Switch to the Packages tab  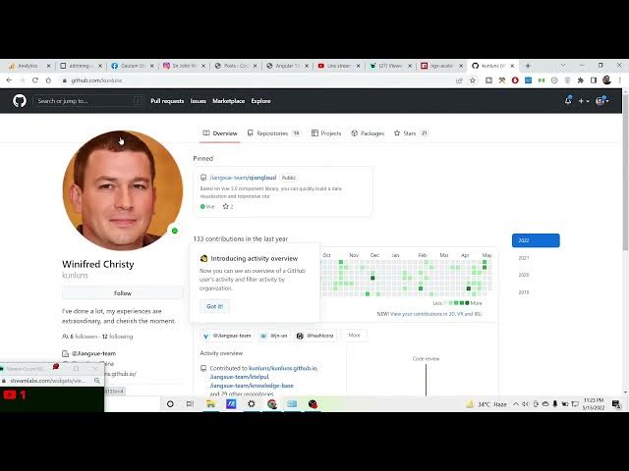[x=368, y=133]
